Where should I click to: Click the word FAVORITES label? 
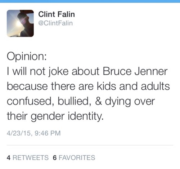coord(77,158)
